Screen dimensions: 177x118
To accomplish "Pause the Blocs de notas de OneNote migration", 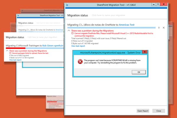I will pyautogui.click(x=159, y=28).
